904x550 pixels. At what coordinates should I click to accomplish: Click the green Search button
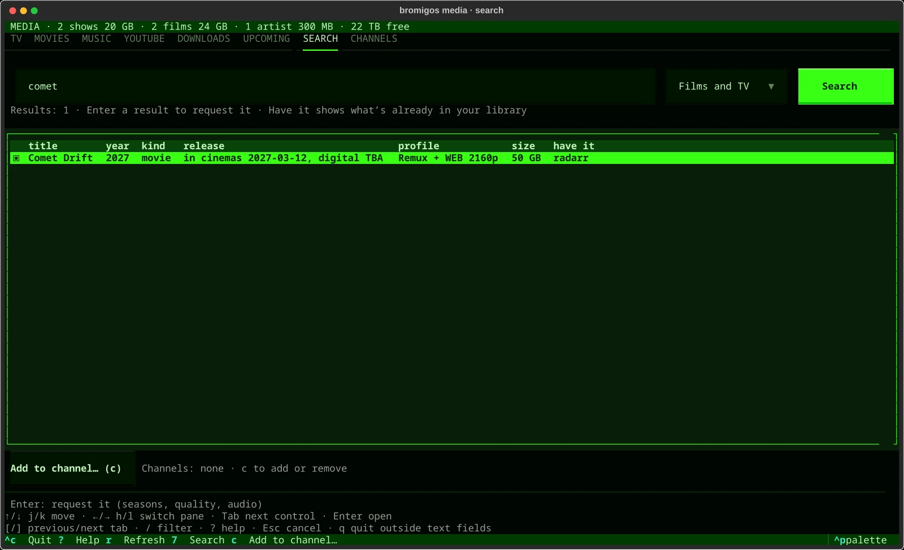[x=846, y=86]
